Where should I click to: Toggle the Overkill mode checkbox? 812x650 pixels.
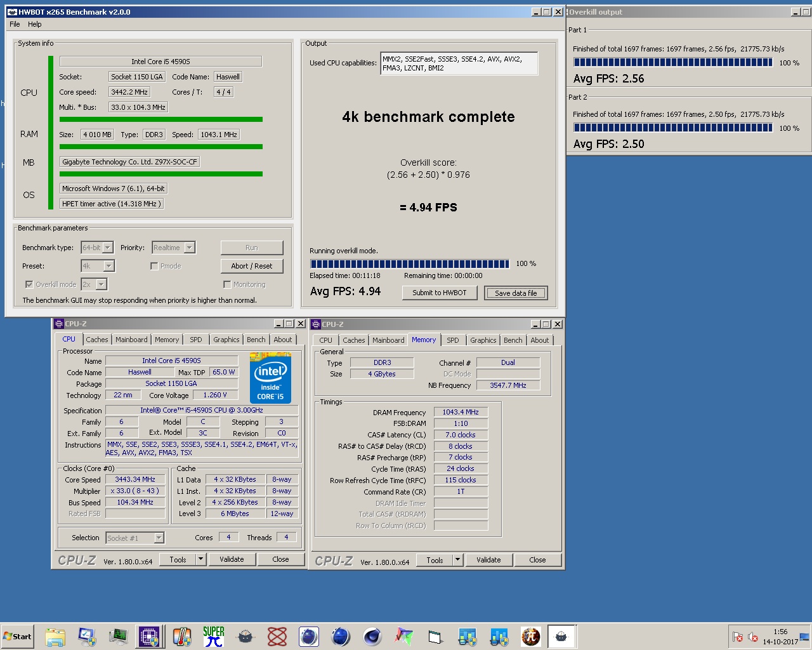(29, 284)
